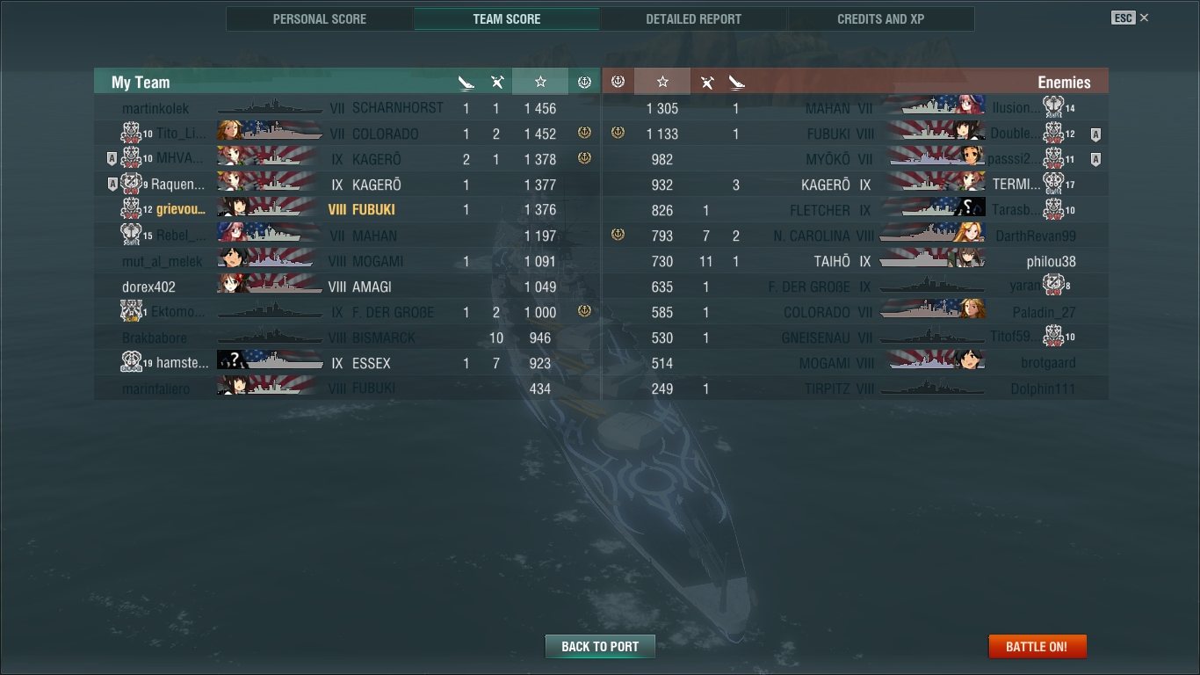Click My Team achievements medal column header
This screenshot has width=1200, height=675.
[x=584, y=82]
